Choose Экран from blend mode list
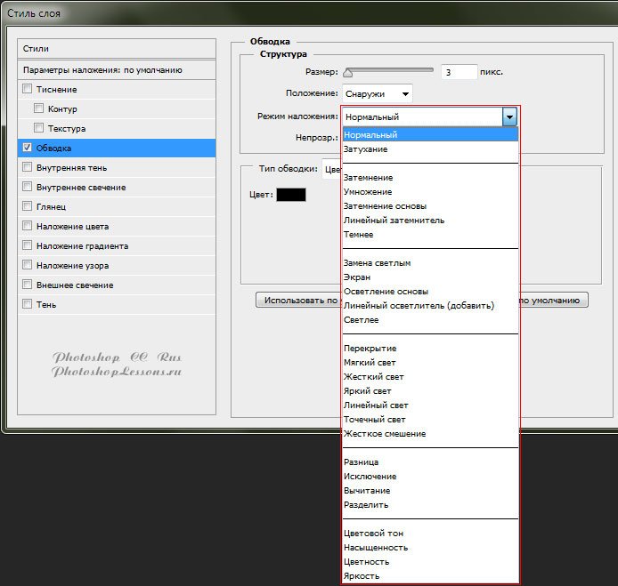Viewport: 618px width, 586px height. pos(357,277)
